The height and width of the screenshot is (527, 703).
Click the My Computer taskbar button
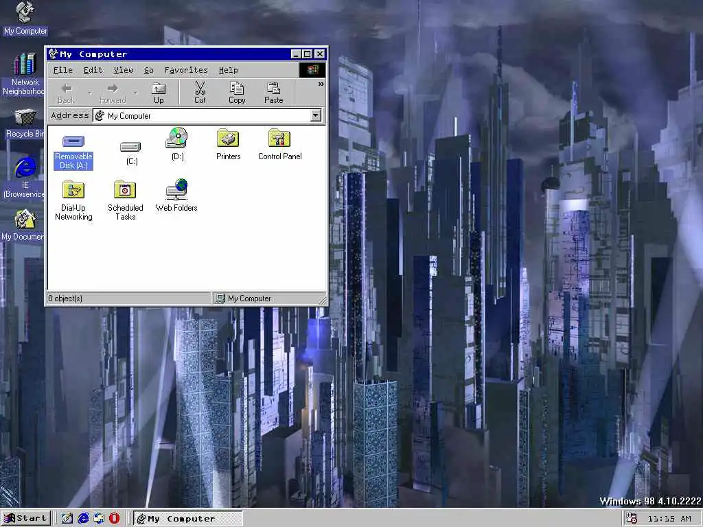pos(188,519)
